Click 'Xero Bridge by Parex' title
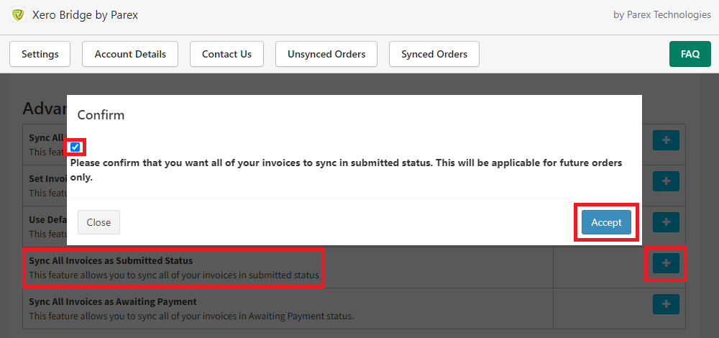 (x=86, y=14)
